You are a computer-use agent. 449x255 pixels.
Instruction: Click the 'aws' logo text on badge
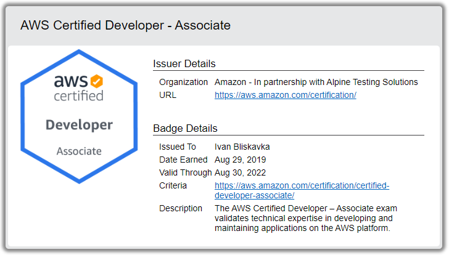(x=71, y=81)
